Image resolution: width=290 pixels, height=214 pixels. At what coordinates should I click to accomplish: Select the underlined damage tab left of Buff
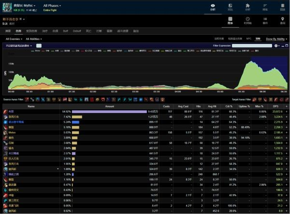click(x=18, y=31)
